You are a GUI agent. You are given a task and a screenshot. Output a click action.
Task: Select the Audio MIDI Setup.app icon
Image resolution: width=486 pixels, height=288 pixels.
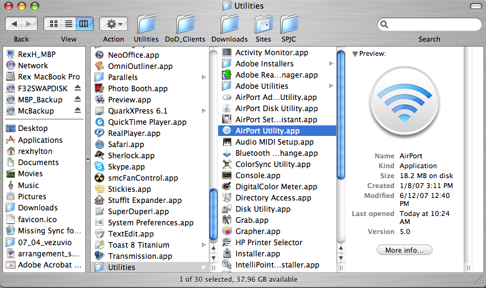[227, 142]
